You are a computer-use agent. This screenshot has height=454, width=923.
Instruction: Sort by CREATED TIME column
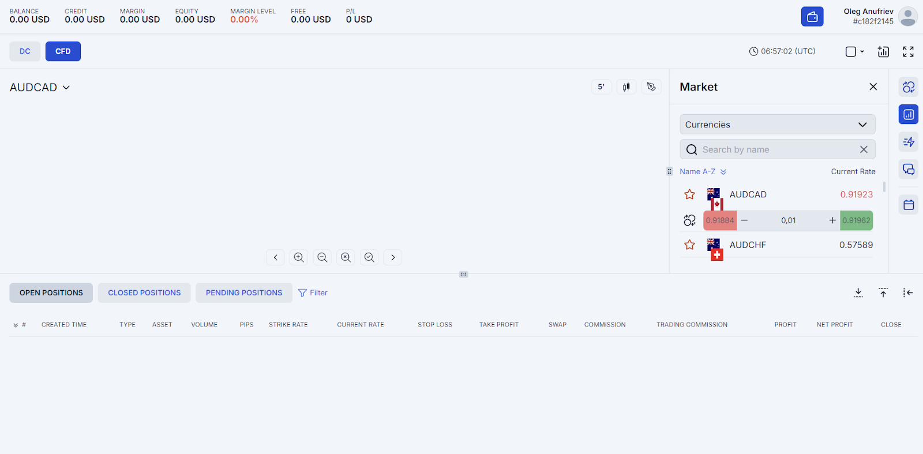[64, 325]
